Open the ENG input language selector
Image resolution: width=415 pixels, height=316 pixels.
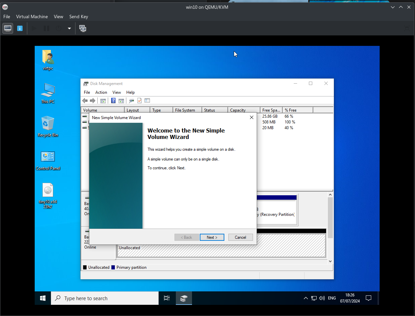click(x=332, y=298)
